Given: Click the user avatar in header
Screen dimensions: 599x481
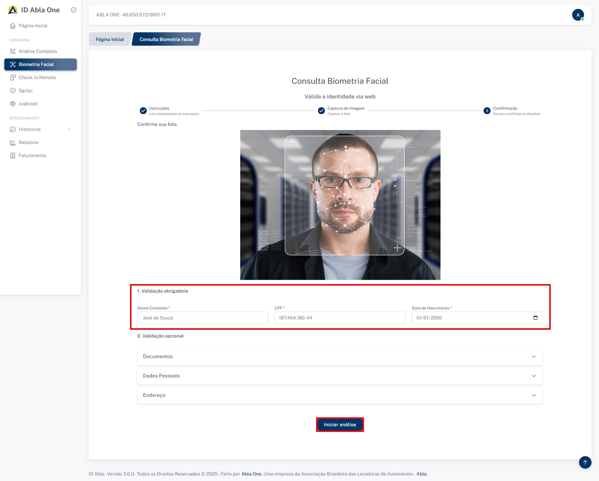Looking at the screenshot, I should [x=578, y=15].
